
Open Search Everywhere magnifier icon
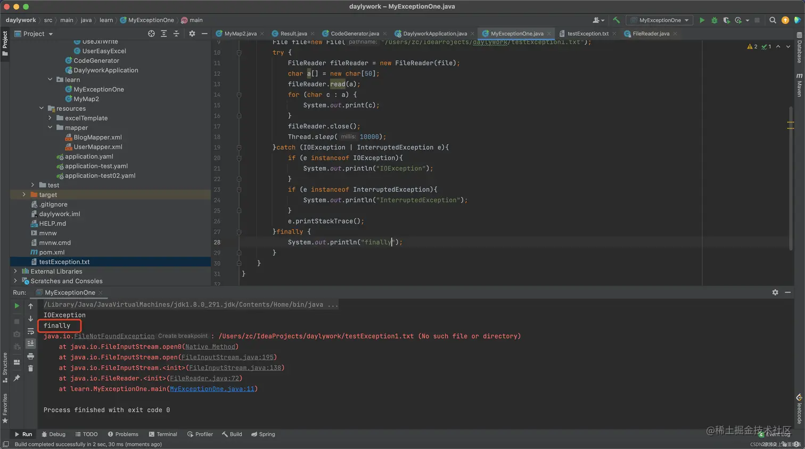pyautogui.click(x=773, y=20)
